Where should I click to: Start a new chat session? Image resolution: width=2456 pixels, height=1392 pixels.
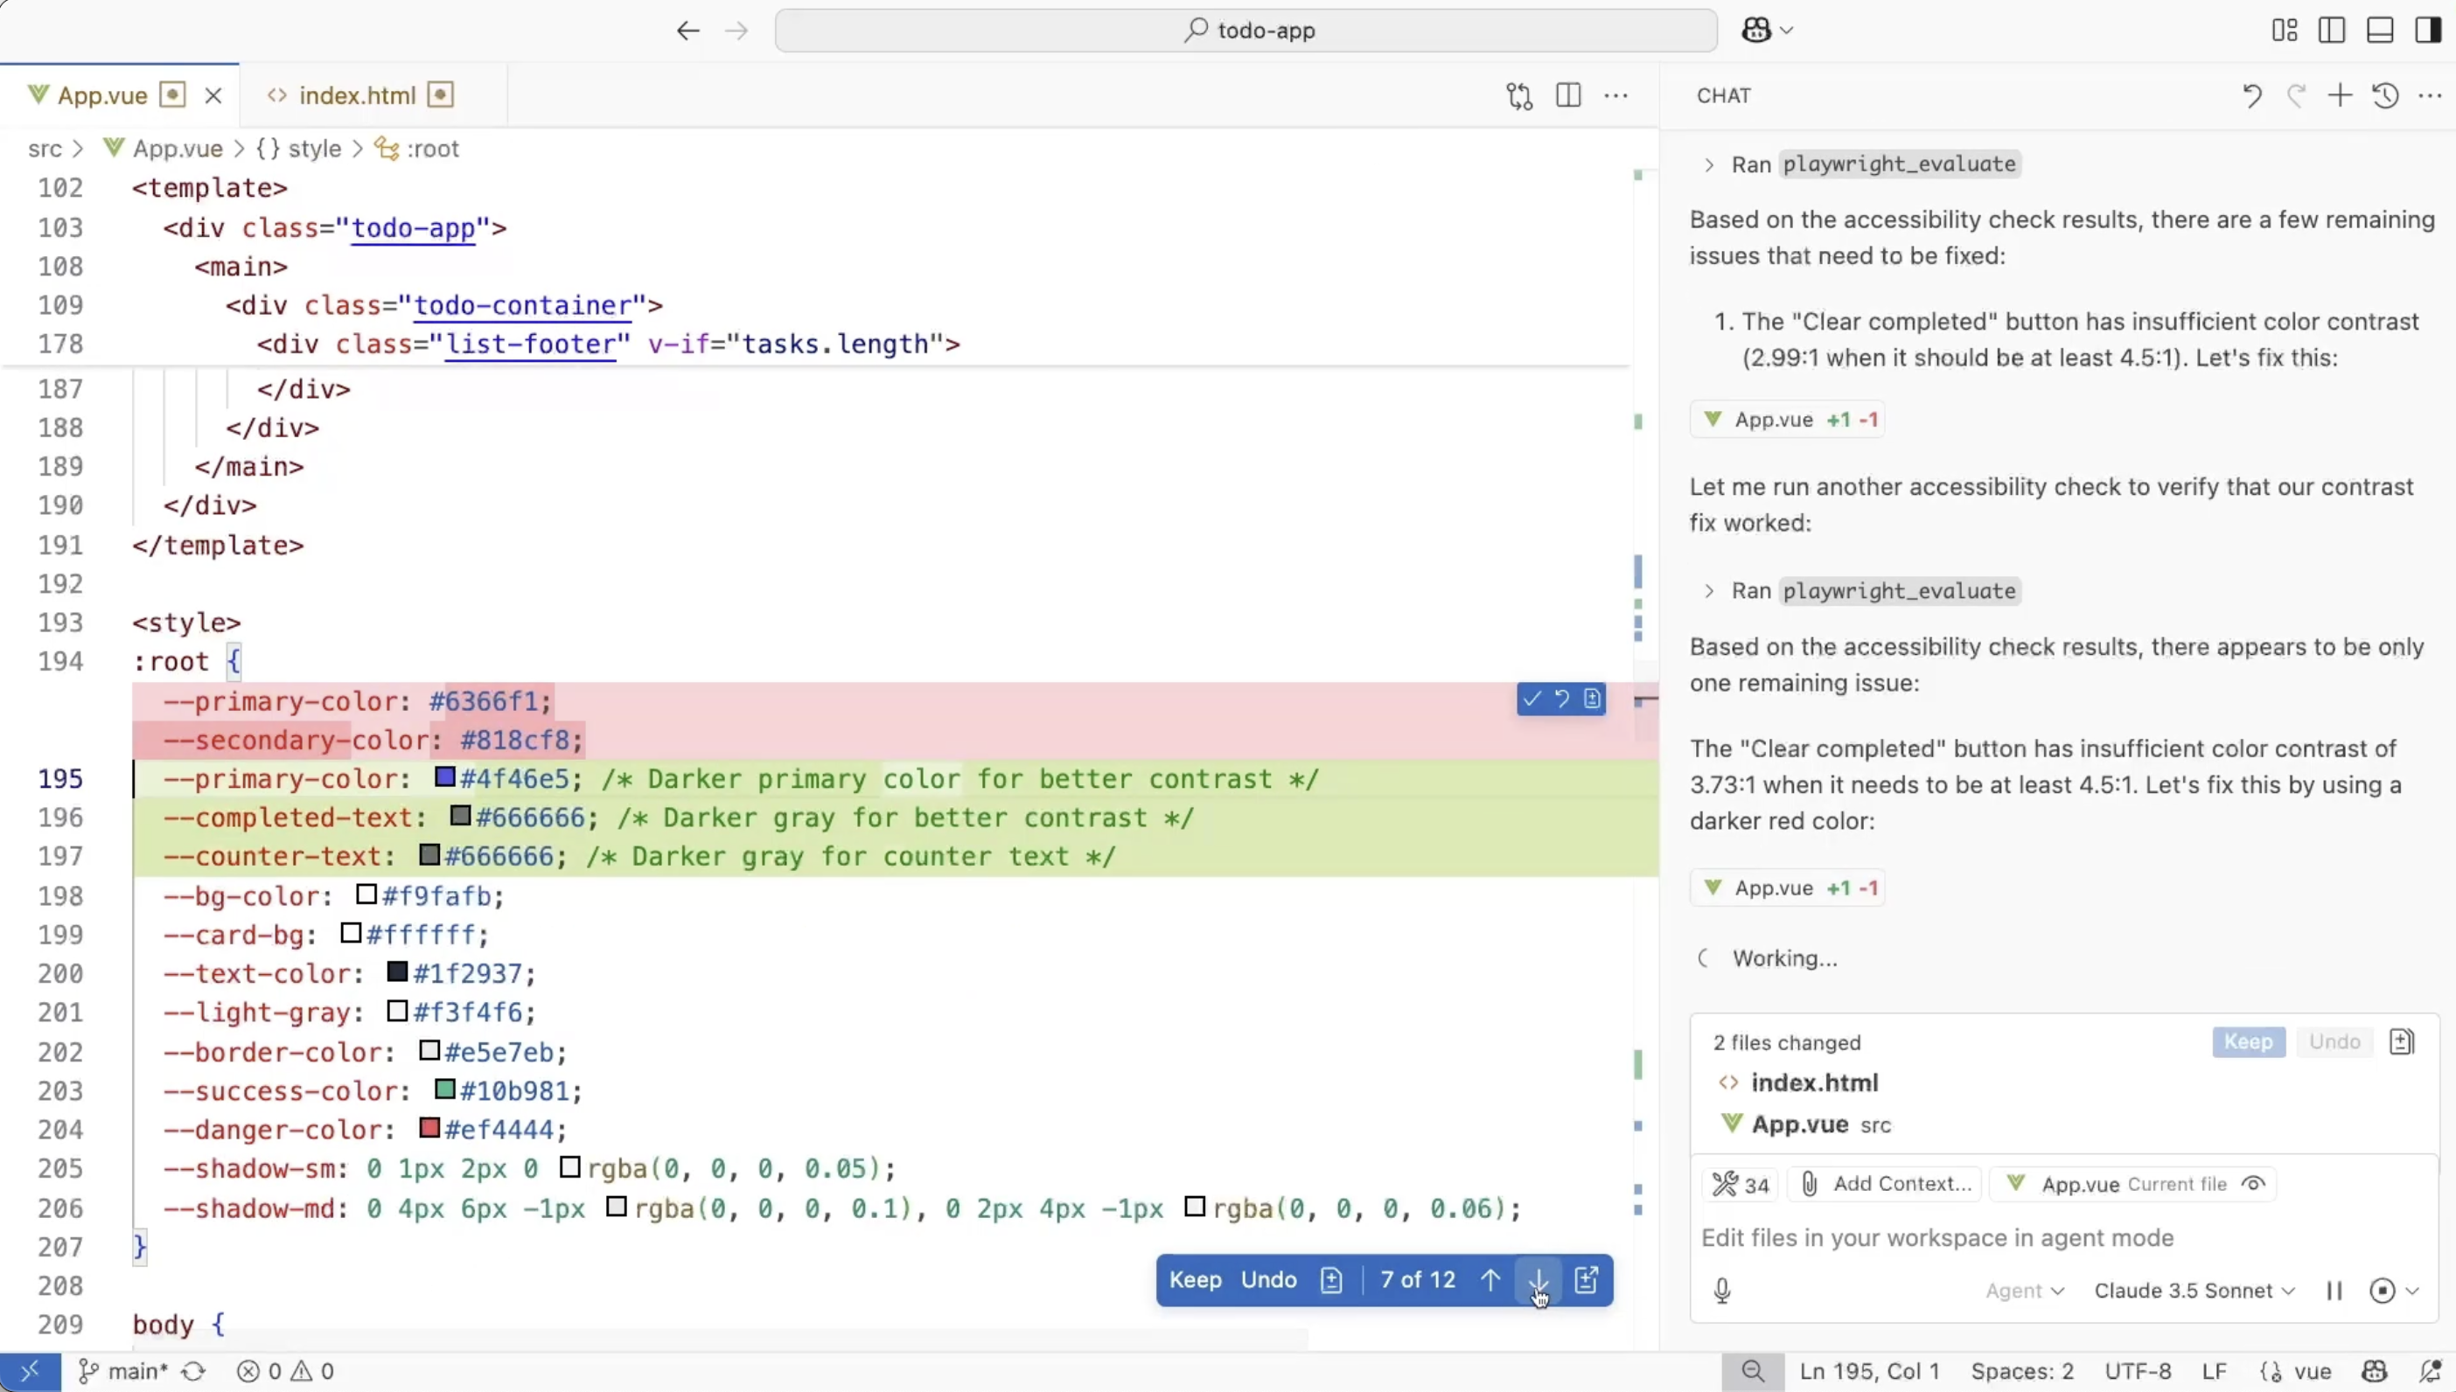tap(2340, 95)
